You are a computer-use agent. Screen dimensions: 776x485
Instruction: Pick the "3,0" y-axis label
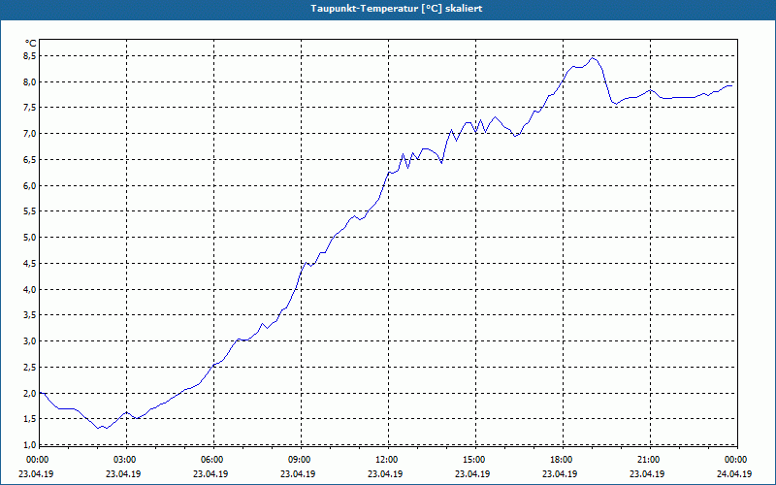point(31,341)
